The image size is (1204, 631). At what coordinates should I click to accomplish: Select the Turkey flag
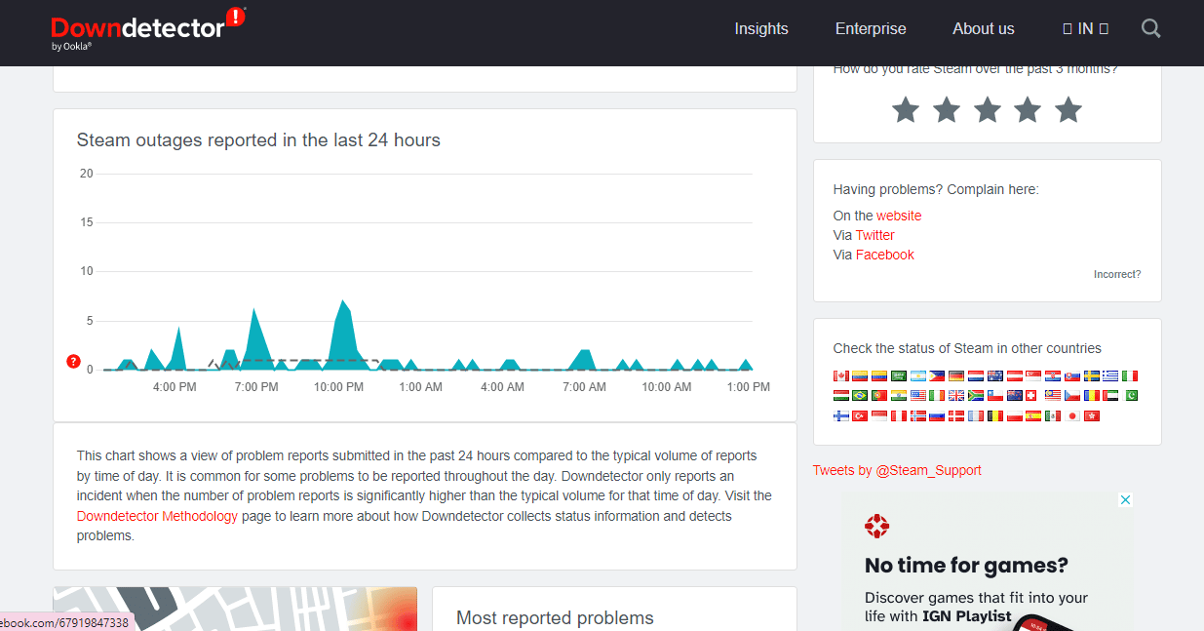[x=860, y=416]
